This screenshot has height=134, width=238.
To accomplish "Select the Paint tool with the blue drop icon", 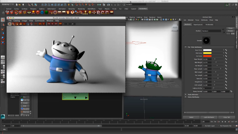I will (3, 34).
